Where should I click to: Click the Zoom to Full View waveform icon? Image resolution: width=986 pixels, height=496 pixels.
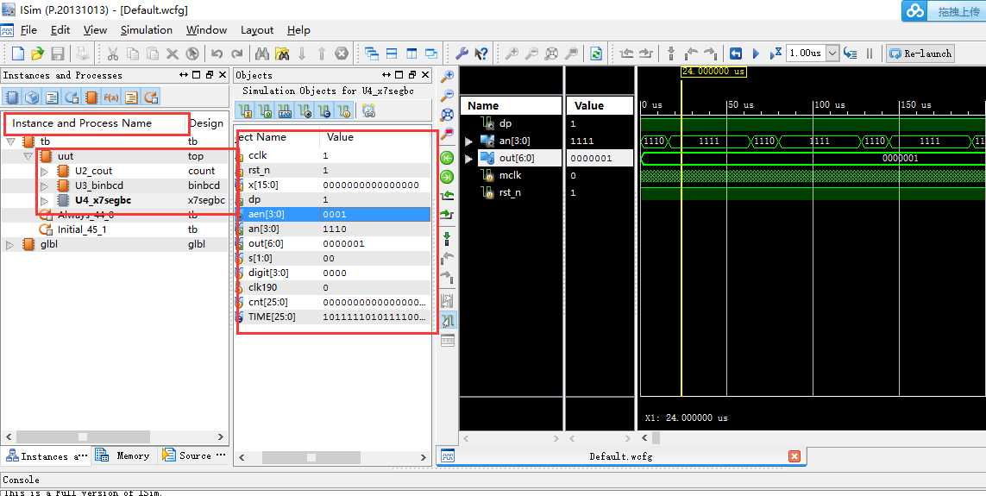coord(447,115)
